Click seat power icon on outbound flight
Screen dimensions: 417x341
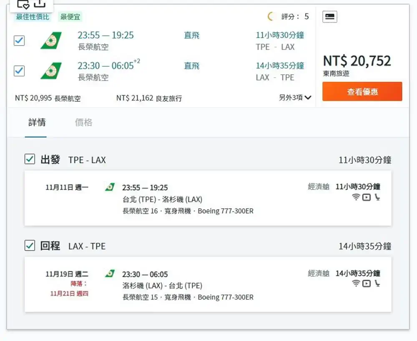click(377, 197)
